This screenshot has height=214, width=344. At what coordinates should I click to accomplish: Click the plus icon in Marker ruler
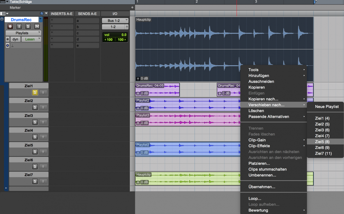pyautogui.click(x=132, y=8)
